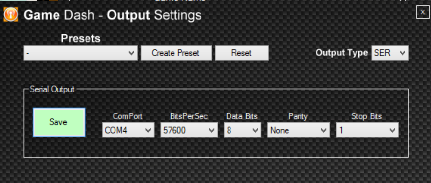Expand the ComPort COM4 dropdown

coord(128,130)
